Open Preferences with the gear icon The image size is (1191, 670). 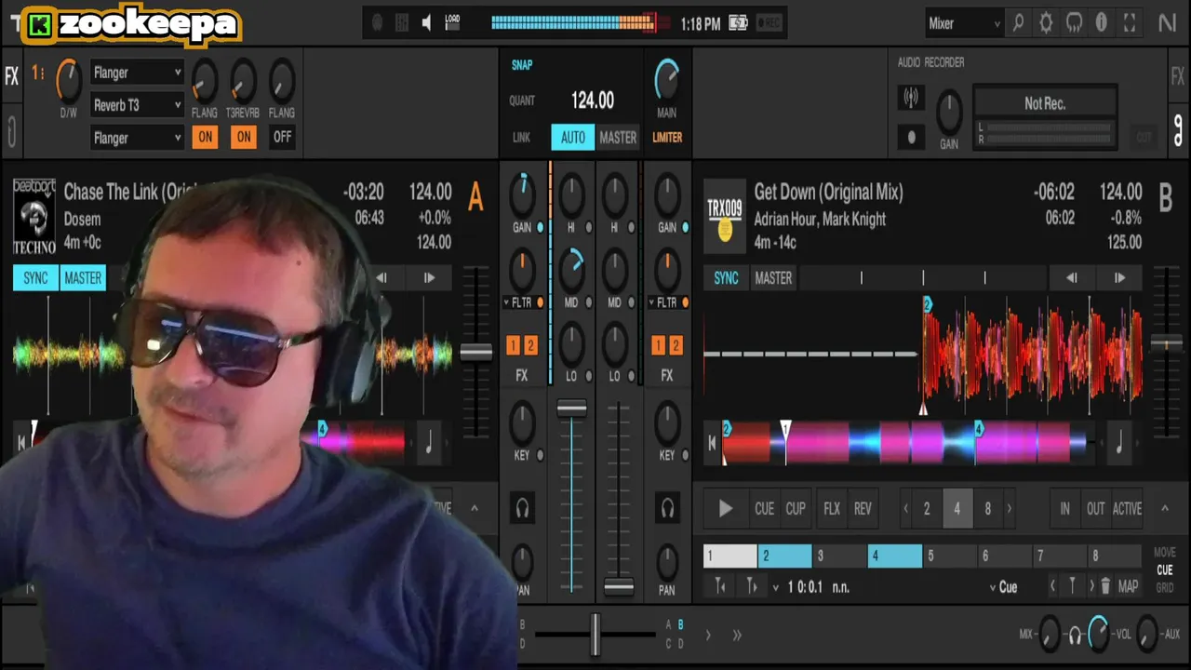pos(1046,23)
